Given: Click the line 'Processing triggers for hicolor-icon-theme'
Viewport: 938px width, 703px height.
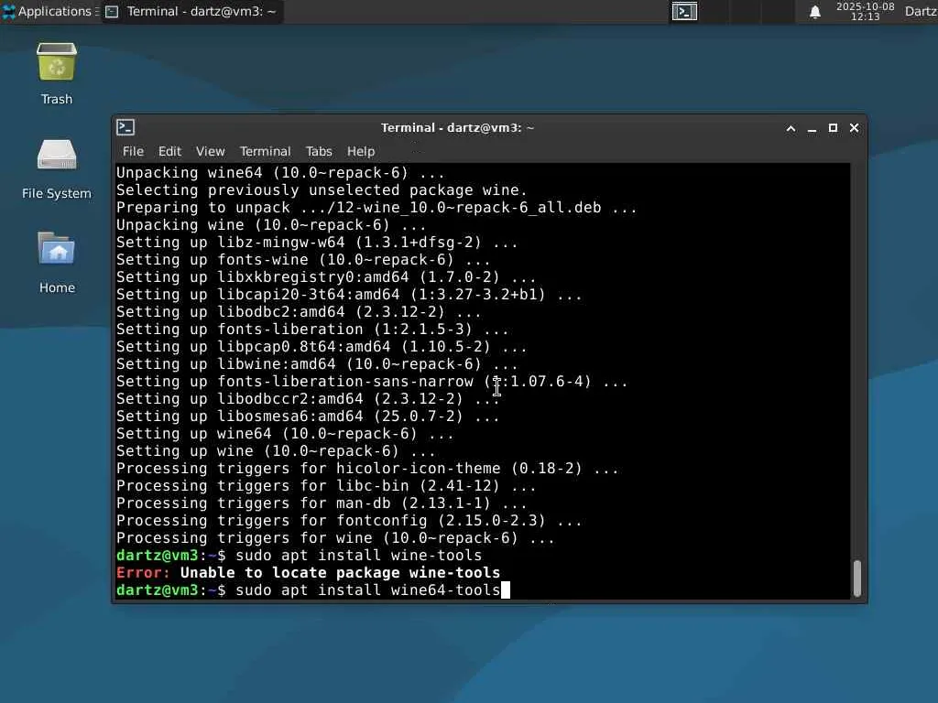Looking at the screenshot, I should point(367,469).
